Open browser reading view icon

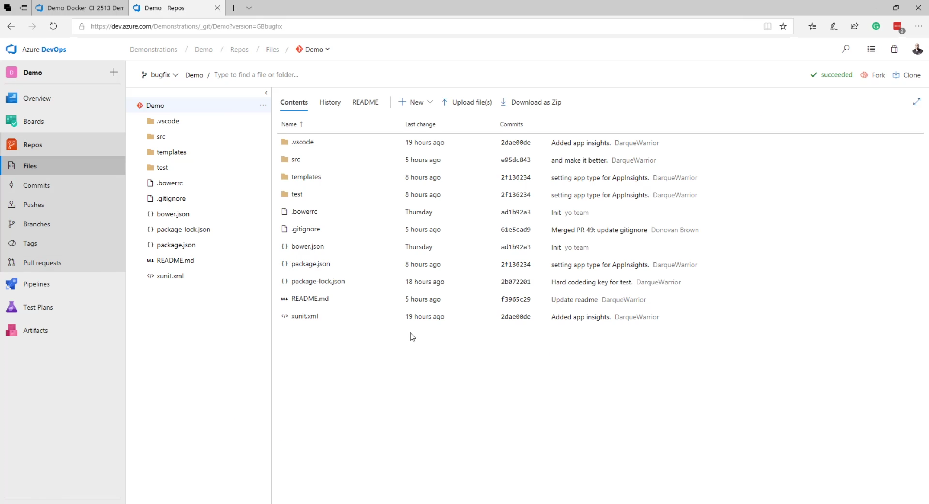[767, 26]
